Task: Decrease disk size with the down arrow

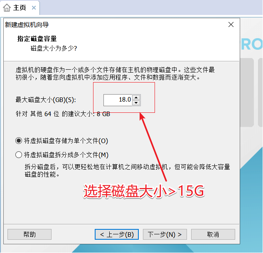Action: point(136,103)
